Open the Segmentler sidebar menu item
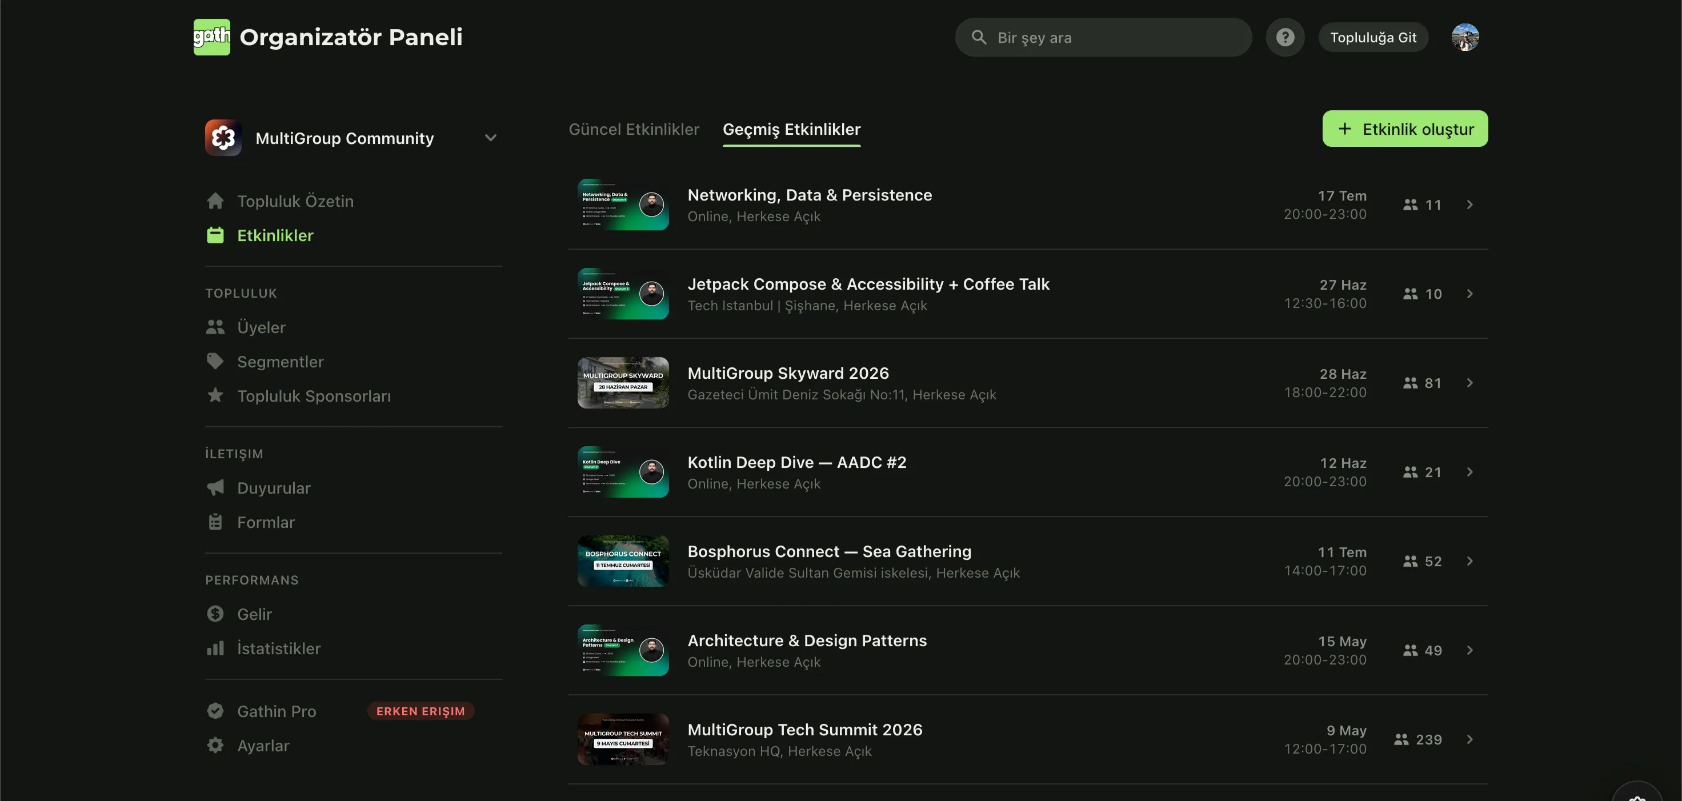The height and width of the screenshot is (801, 1682). click(x=280, y=361)
